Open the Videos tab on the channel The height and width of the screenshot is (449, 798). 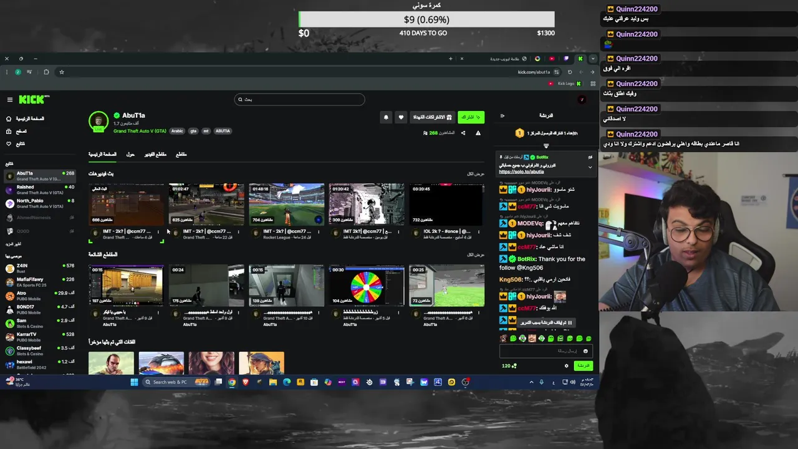coord(156,154)
